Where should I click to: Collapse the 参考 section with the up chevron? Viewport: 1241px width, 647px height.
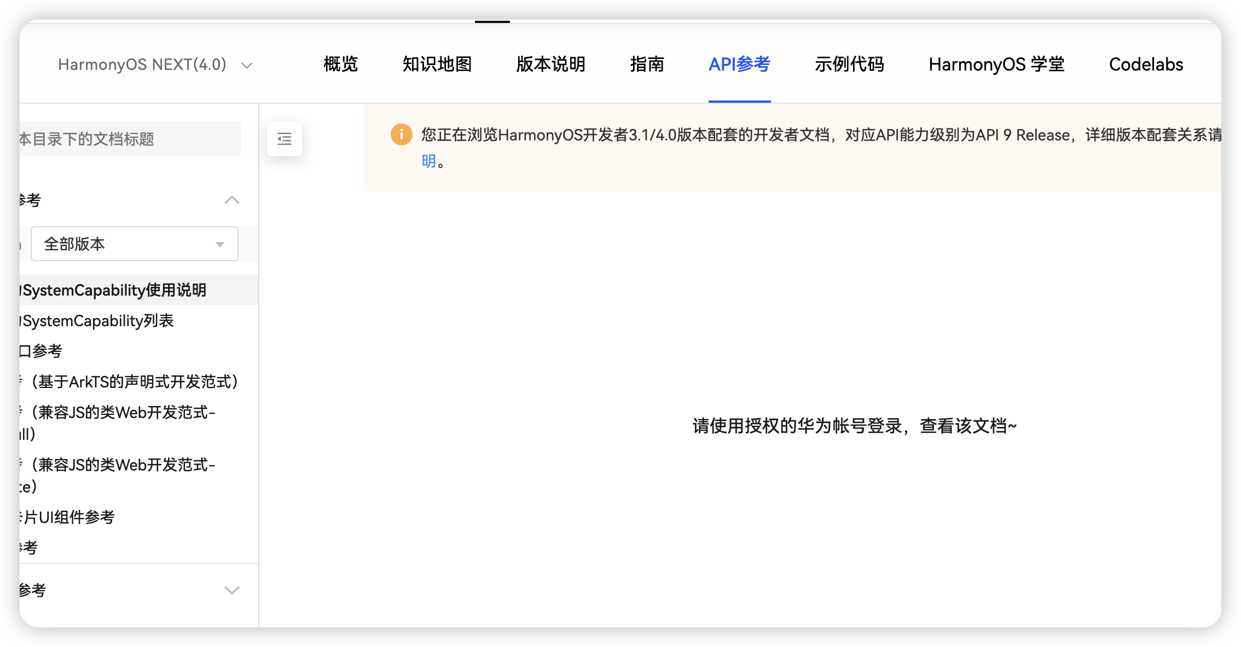232,200
